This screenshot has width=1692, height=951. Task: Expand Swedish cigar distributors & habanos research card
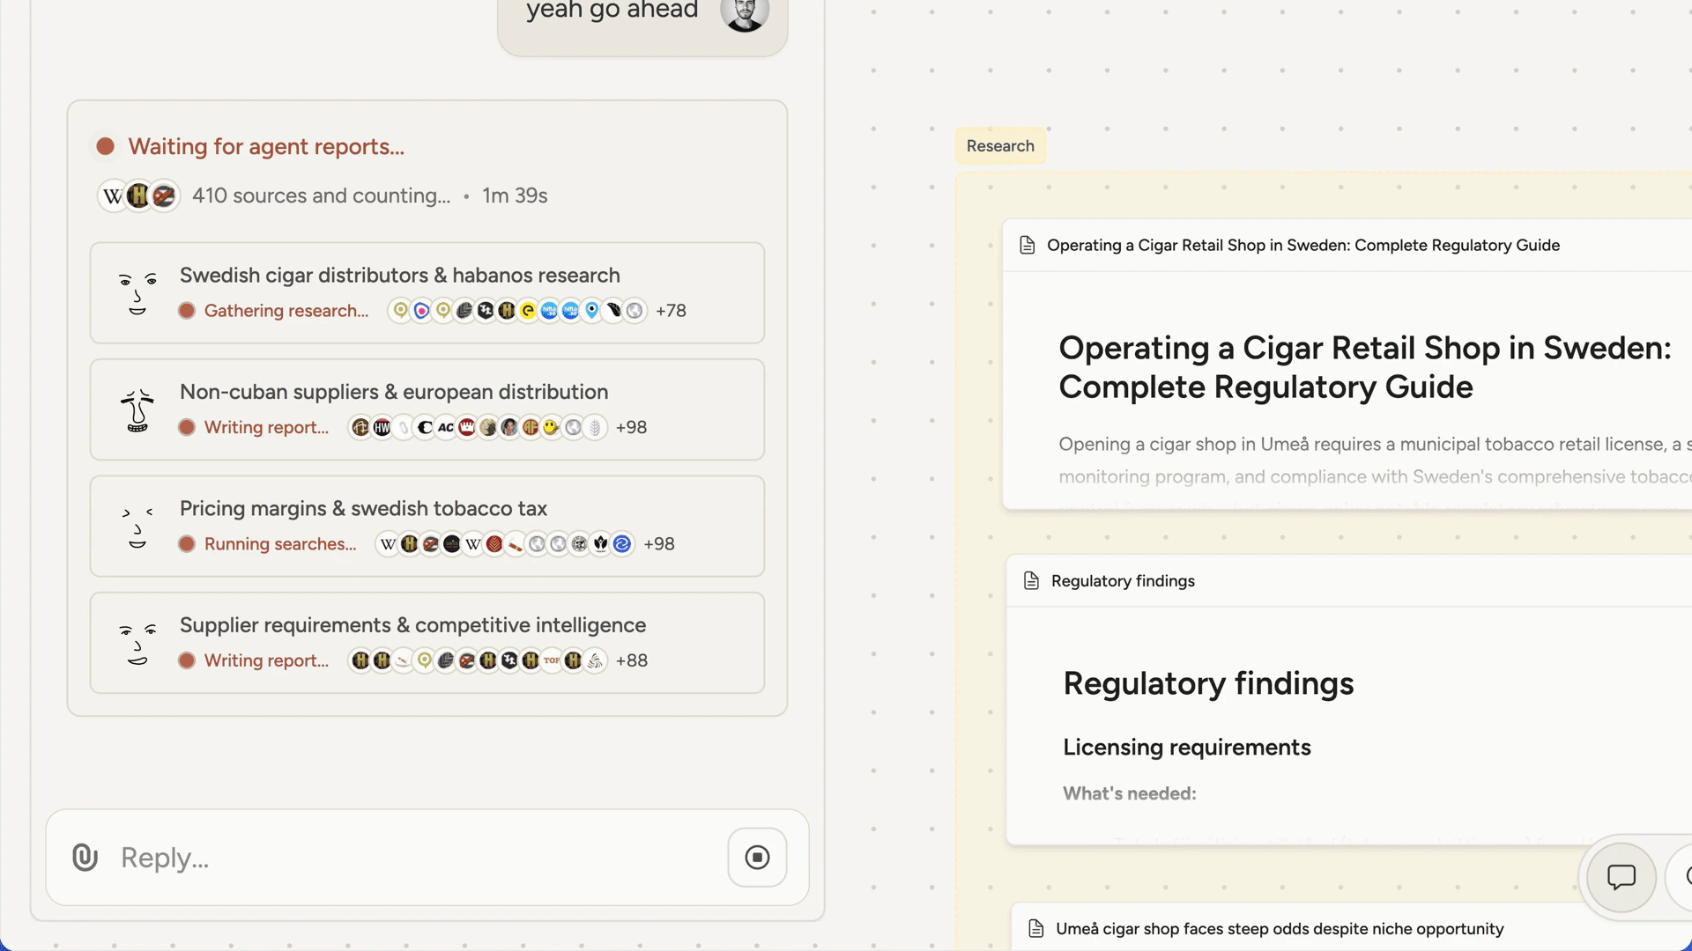(x=400, y=276)
